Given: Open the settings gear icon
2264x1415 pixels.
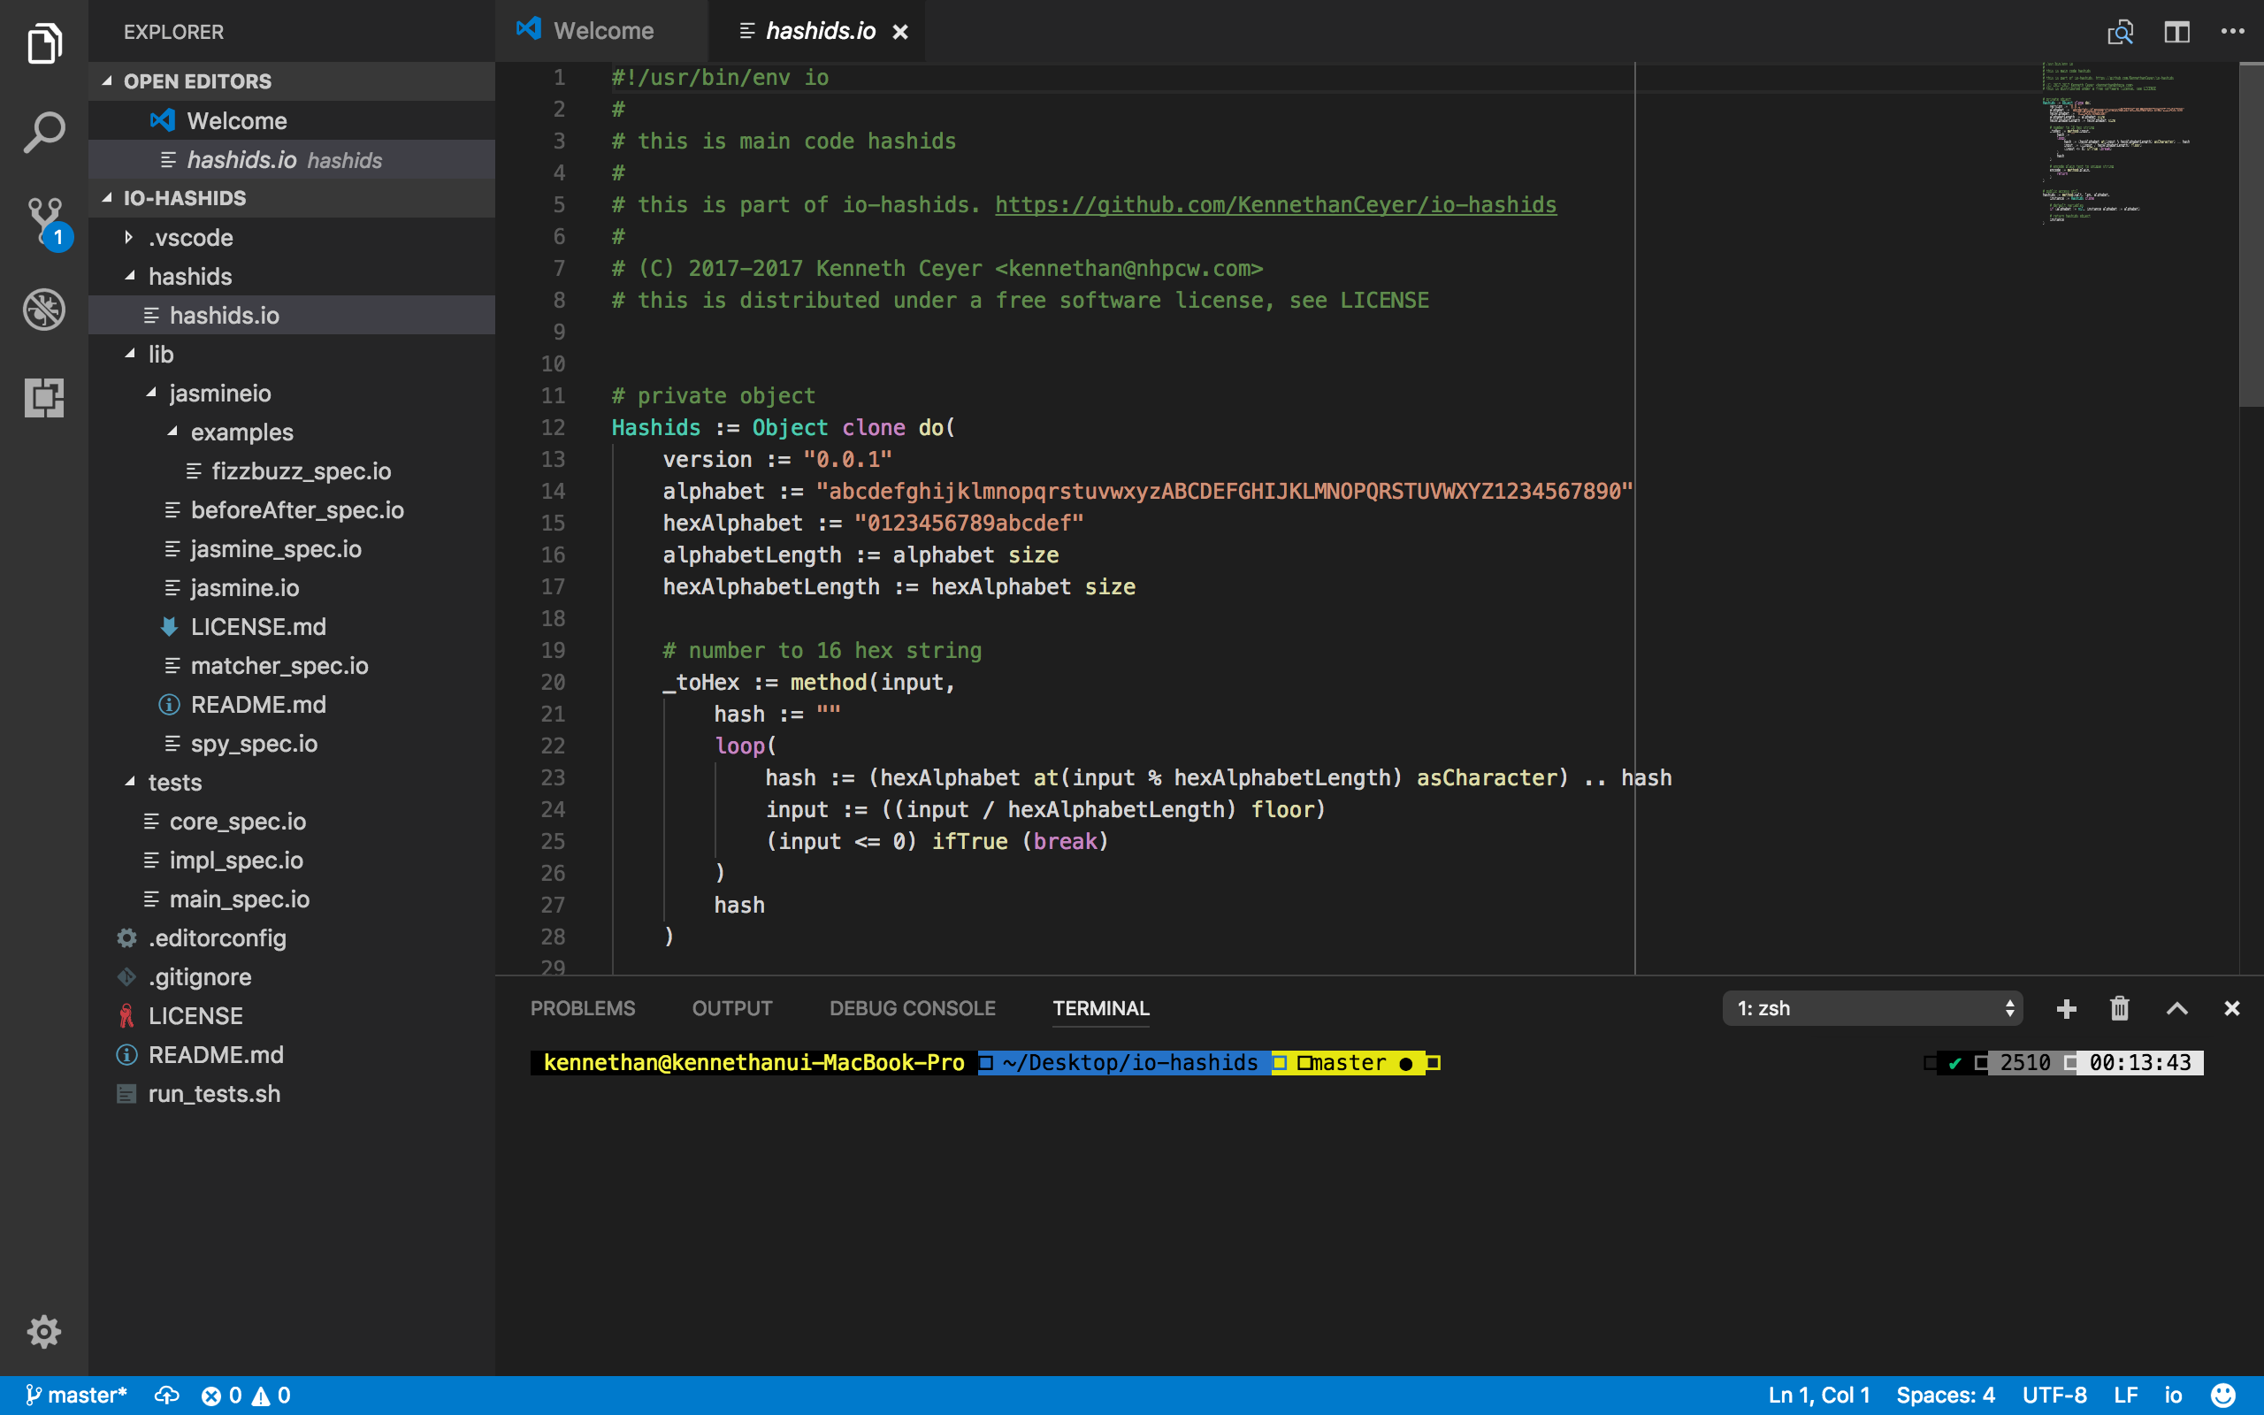Looking at the screenshot, I should [44, 1332].
